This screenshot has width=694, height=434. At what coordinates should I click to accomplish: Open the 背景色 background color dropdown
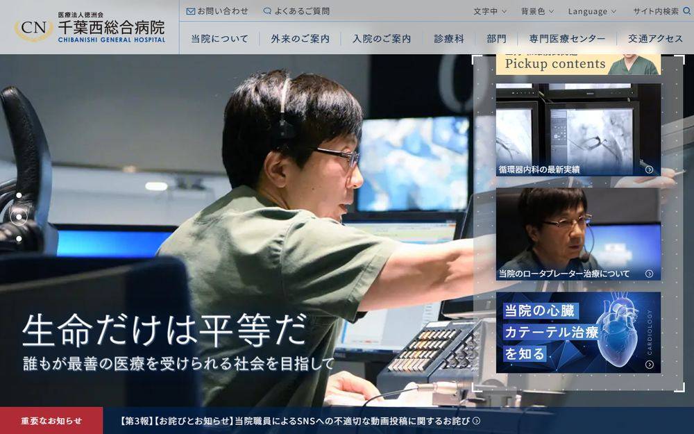tap(537, 12)
